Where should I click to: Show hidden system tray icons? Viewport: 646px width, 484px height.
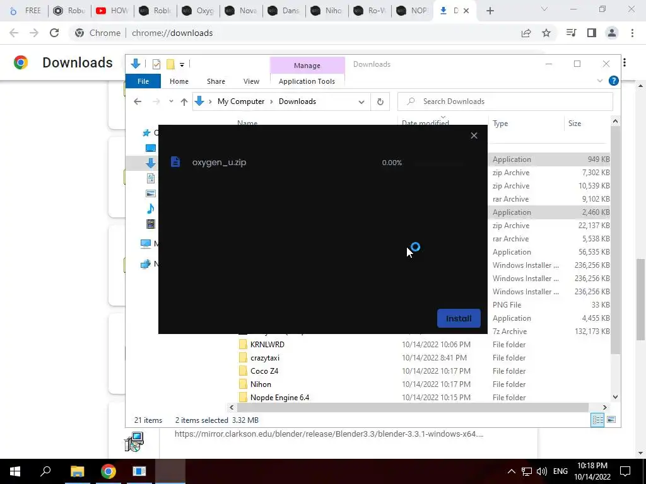(x=511, y=471)
